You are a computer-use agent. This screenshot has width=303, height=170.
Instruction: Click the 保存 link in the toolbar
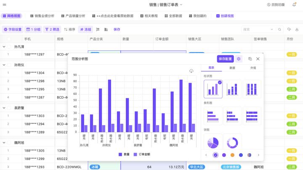(117, 29)
